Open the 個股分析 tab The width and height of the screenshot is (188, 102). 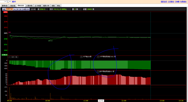coord(46,6)
